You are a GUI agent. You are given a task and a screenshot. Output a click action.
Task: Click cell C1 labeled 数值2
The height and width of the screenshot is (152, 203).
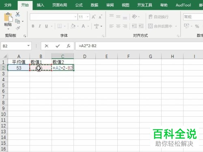pos(63,62)
